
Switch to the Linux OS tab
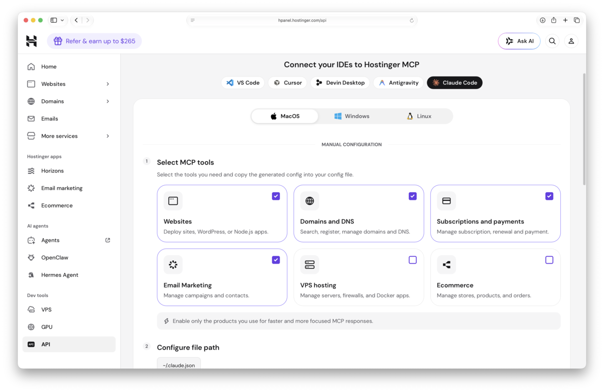(419, 116)
